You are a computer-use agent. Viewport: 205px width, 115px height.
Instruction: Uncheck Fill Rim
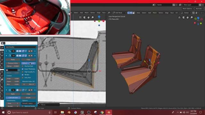tap(23, 75)
